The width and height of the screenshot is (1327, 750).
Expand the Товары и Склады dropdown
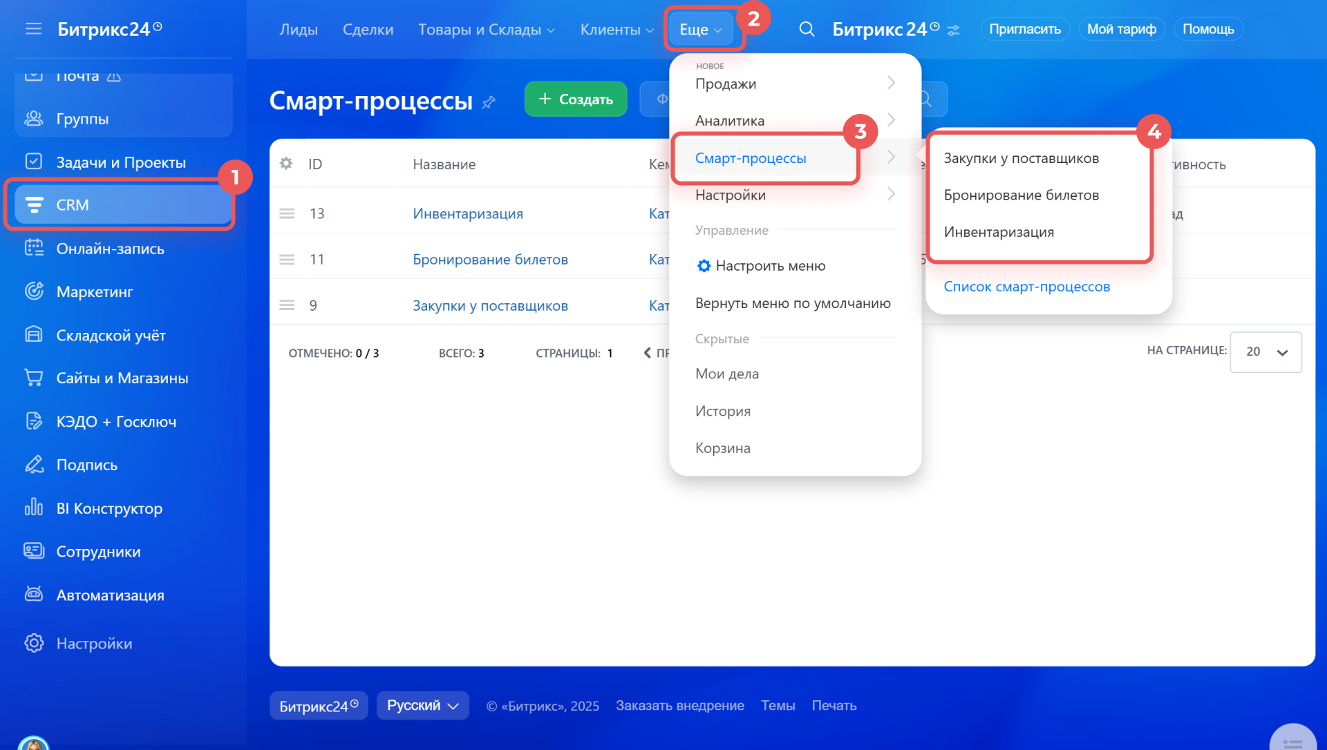pyautogui.click(x=486, y=29)
